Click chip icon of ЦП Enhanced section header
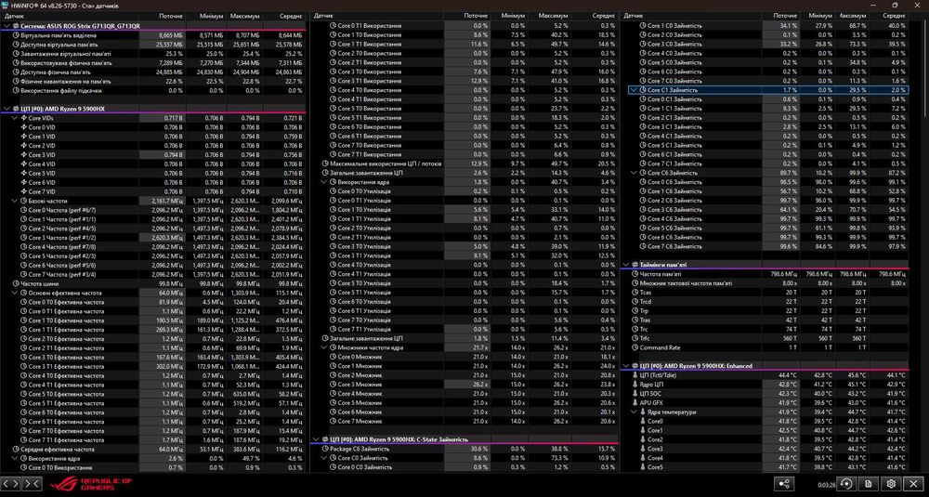Viewport: 929px width, 497px height. tap(635, 366)
